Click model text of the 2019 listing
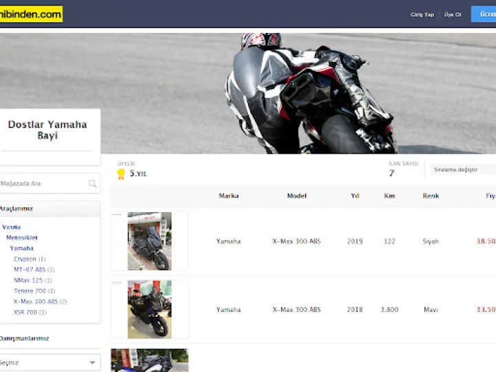Screen dimensions: 496x372 [297, 241]
